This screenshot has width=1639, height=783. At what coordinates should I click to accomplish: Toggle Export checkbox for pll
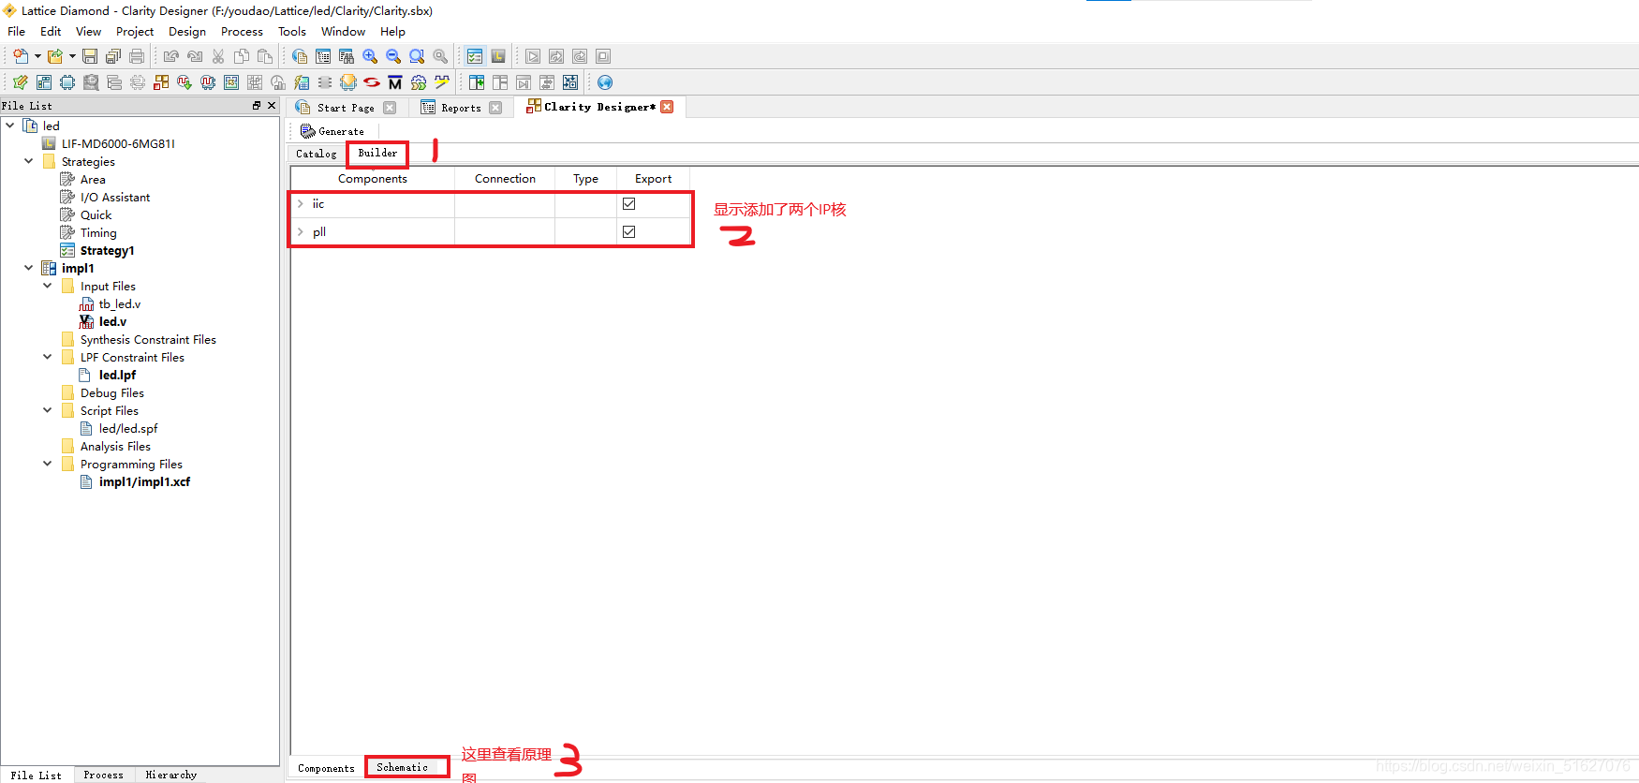[x=629, y=231]
